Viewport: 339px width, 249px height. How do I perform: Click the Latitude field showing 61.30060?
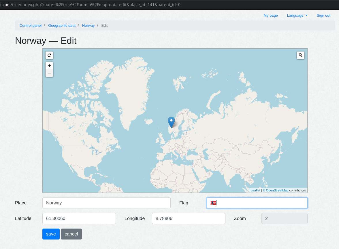[x=79, y=218]
